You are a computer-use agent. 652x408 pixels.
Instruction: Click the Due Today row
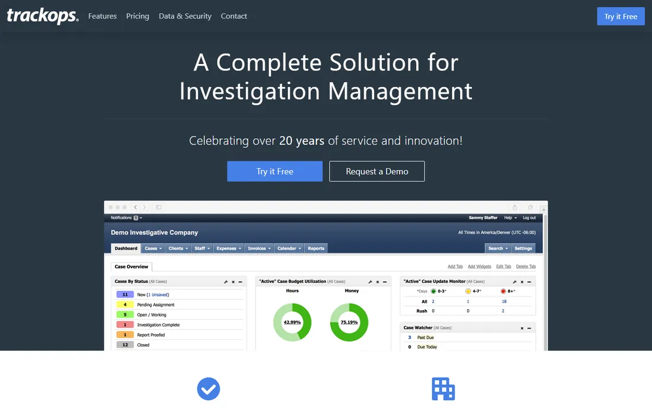(x=468, y=347)
